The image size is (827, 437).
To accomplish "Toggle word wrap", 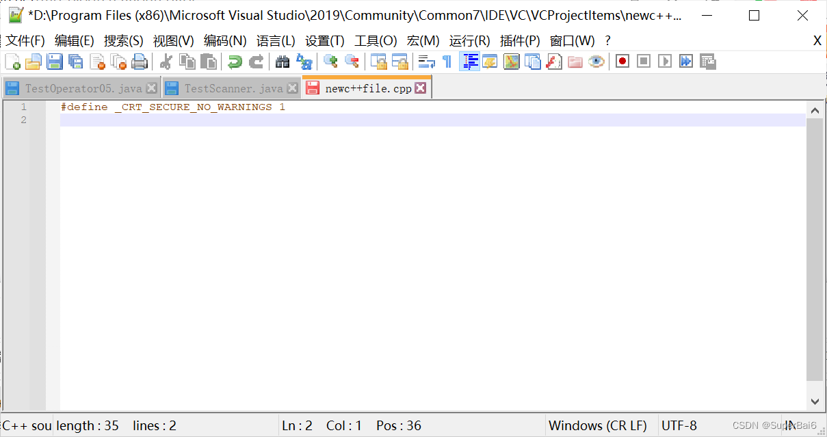I will click(x=425, y=62).
